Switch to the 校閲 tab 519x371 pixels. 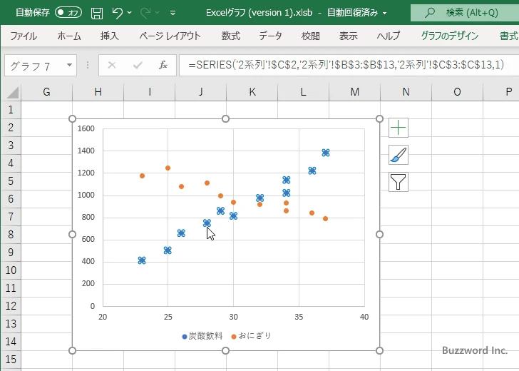(311, 36)
